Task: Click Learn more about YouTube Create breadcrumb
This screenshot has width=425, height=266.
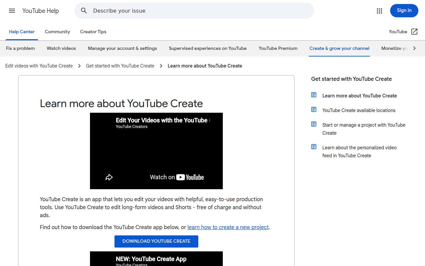Action: [x=205, y=66]
